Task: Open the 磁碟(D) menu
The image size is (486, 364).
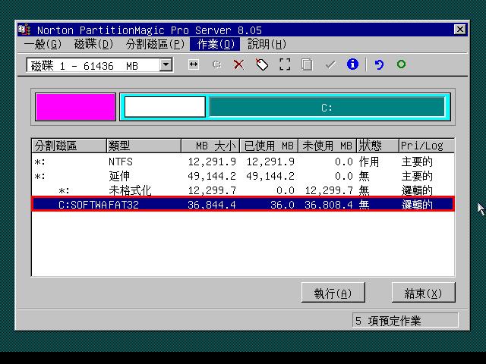Action: (x=93, y=44)
